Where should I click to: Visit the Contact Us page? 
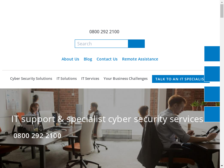107,59
